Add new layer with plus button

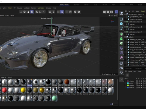click(127, 75)
